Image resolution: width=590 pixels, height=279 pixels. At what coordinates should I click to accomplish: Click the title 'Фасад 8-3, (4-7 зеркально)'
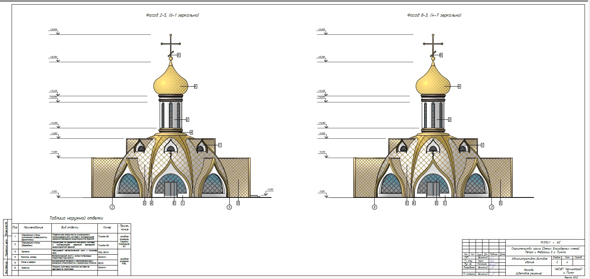[434, 15]
